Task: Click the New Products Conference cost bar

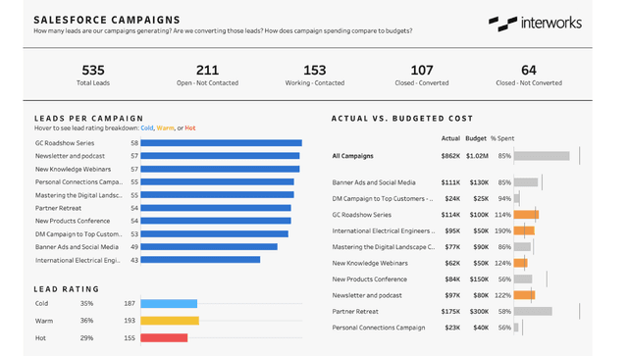Action: 523,280
